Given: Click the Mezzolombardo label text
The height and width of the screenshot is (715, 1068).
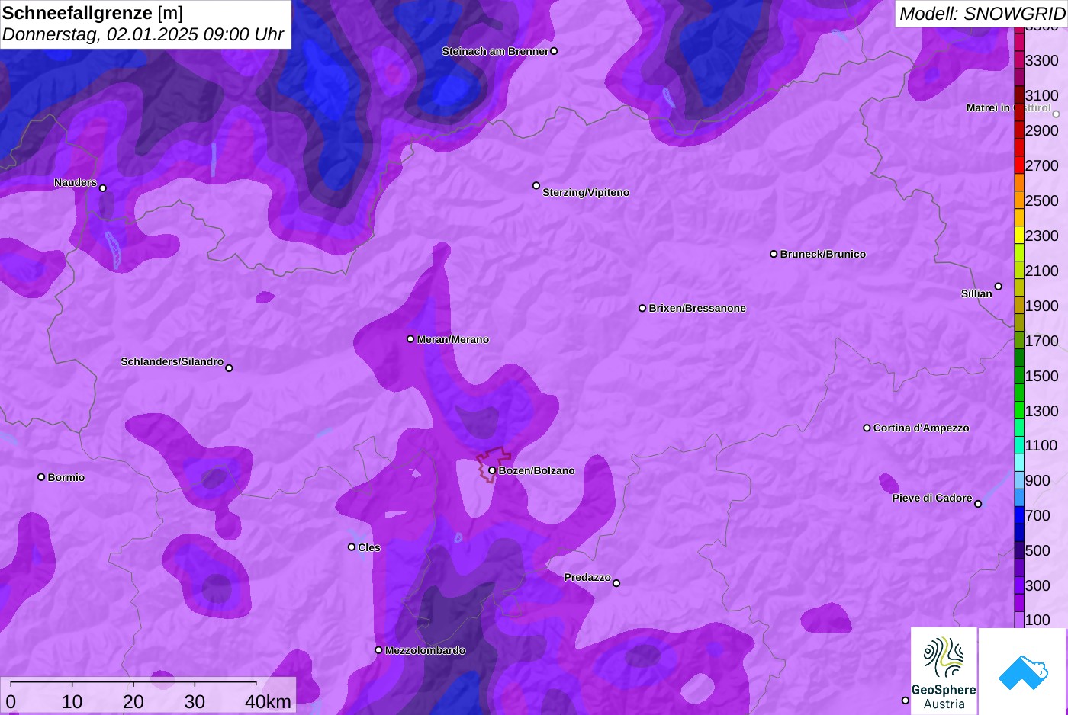Looking at the screenshot, I should (x=425, y=650).
